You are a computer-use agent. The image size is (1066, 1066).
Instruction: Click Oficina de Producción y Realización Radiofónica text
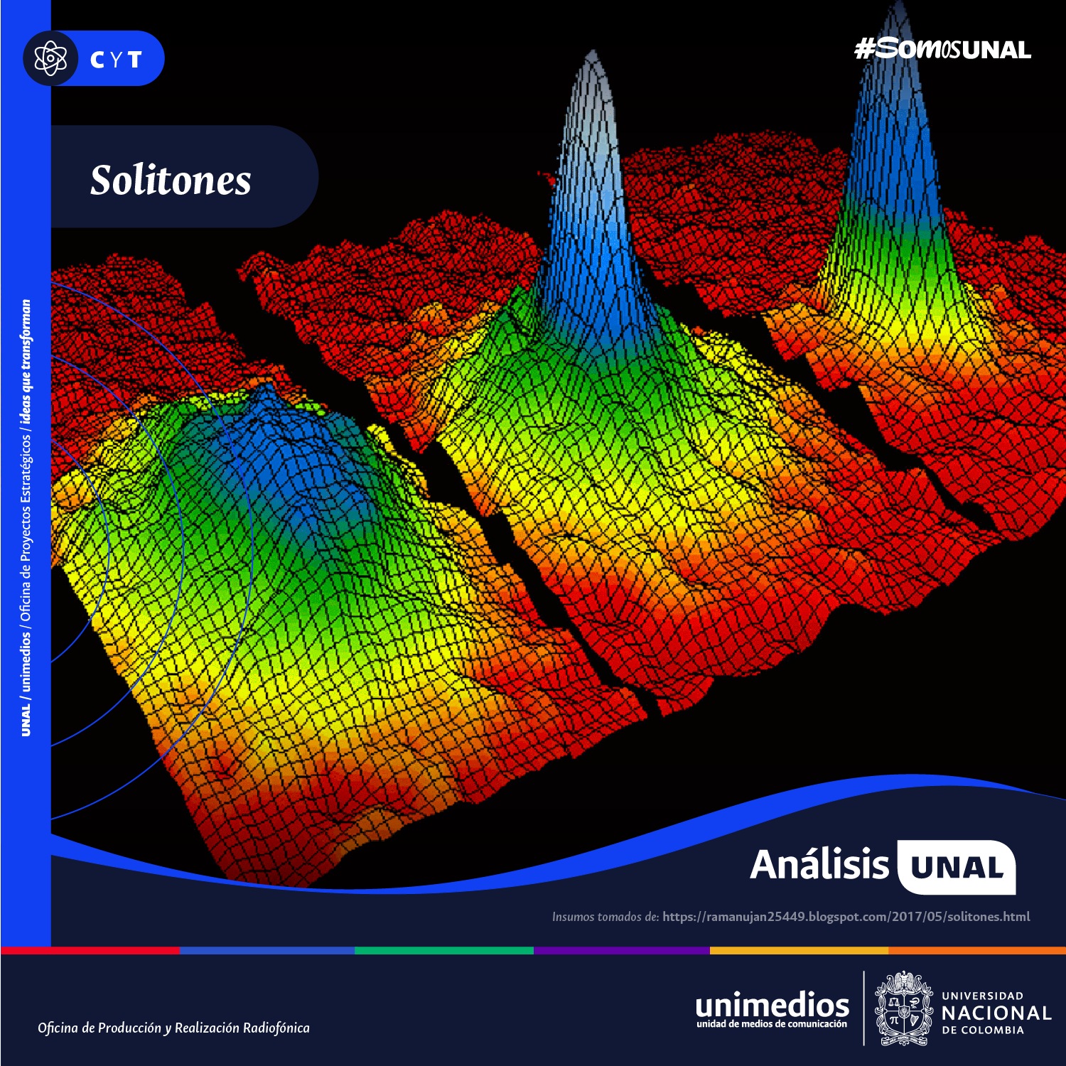tap(173, 1028)
